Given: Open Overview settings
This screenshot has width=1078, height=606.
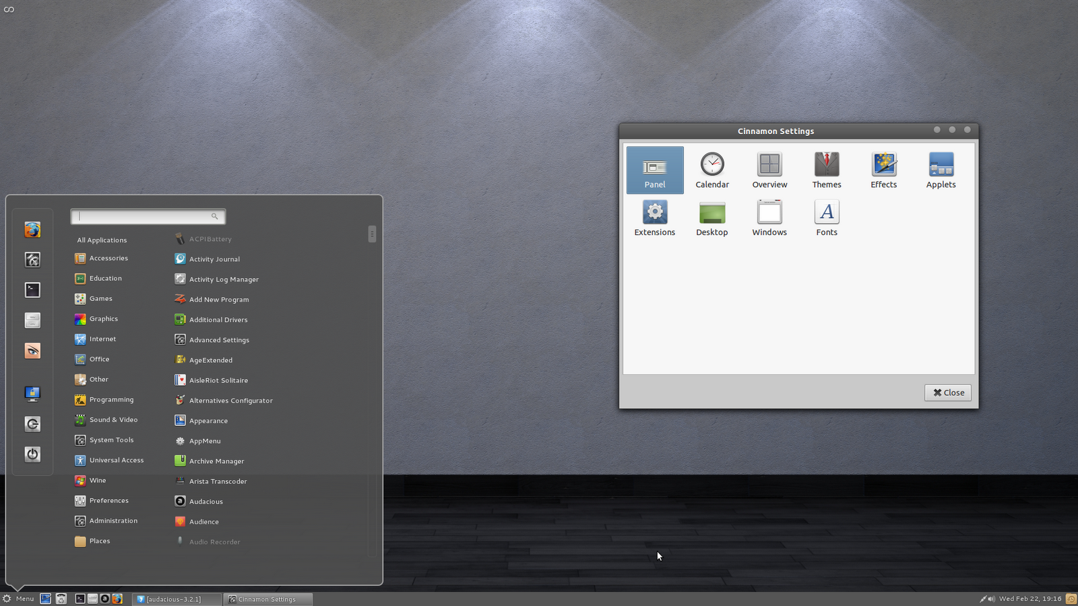Looking at the screenshot, I should click(769, 170).
